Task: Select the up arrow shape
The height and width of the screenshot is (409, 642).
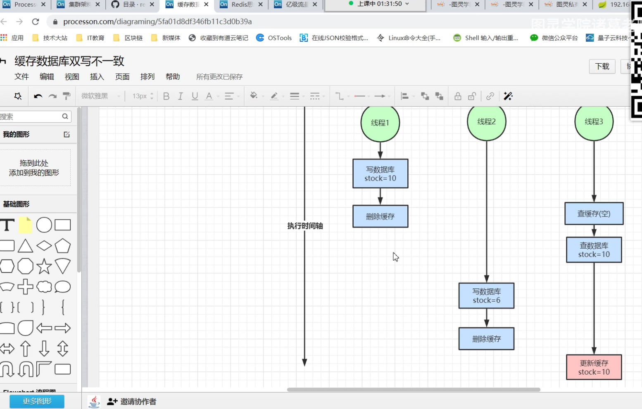Action: (25, 349)
